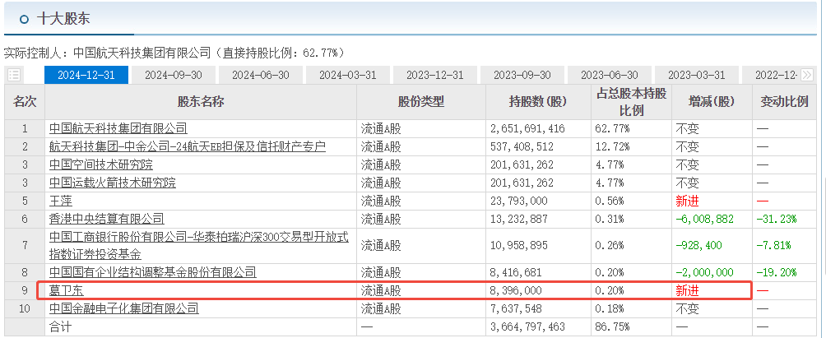Select shareholding value 8,416,681
The height and width of the screenshot is (338, 826).
click(x=516, y=272)
